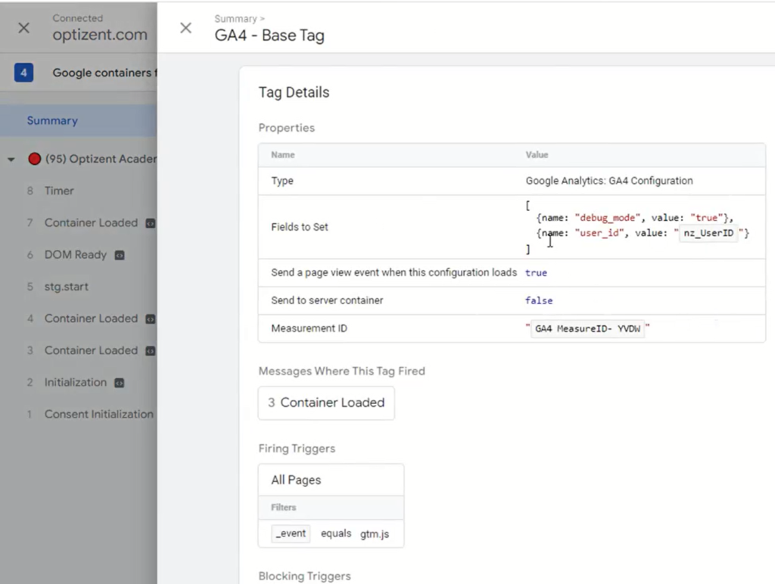This screenshot has height=584, width=775.
Task: Click the icon beside event 7 Container Loaded
Action: pyautogui.click(x=150, y=224)
